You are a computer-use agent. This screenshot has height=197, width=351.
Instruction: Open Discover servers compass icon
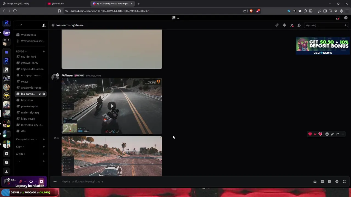coord(7,162)
